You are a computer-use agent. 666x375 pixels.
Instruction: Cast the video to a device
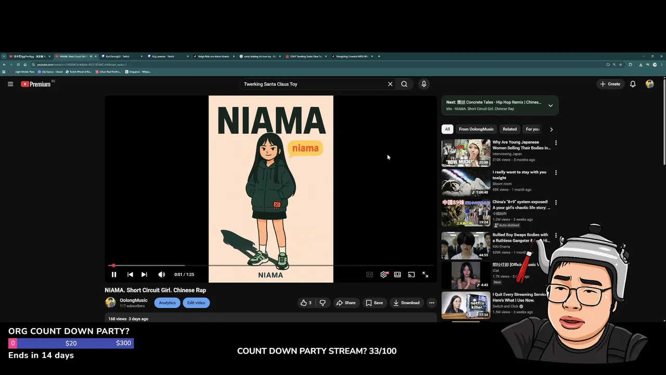coord(412,274)
